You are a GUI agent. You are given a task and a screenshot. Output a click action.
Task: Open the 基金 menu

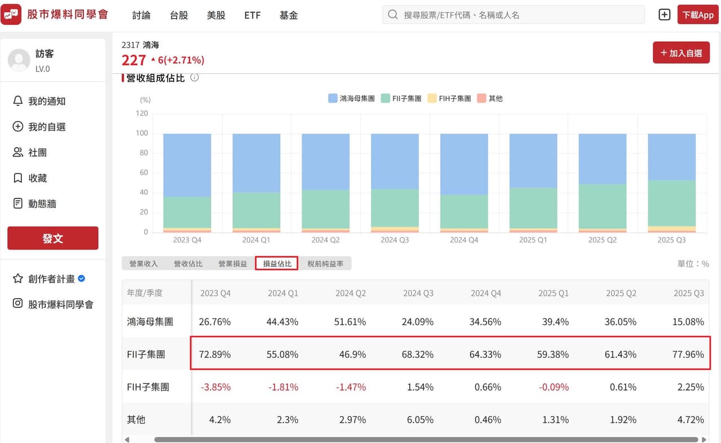click(289, 15)
